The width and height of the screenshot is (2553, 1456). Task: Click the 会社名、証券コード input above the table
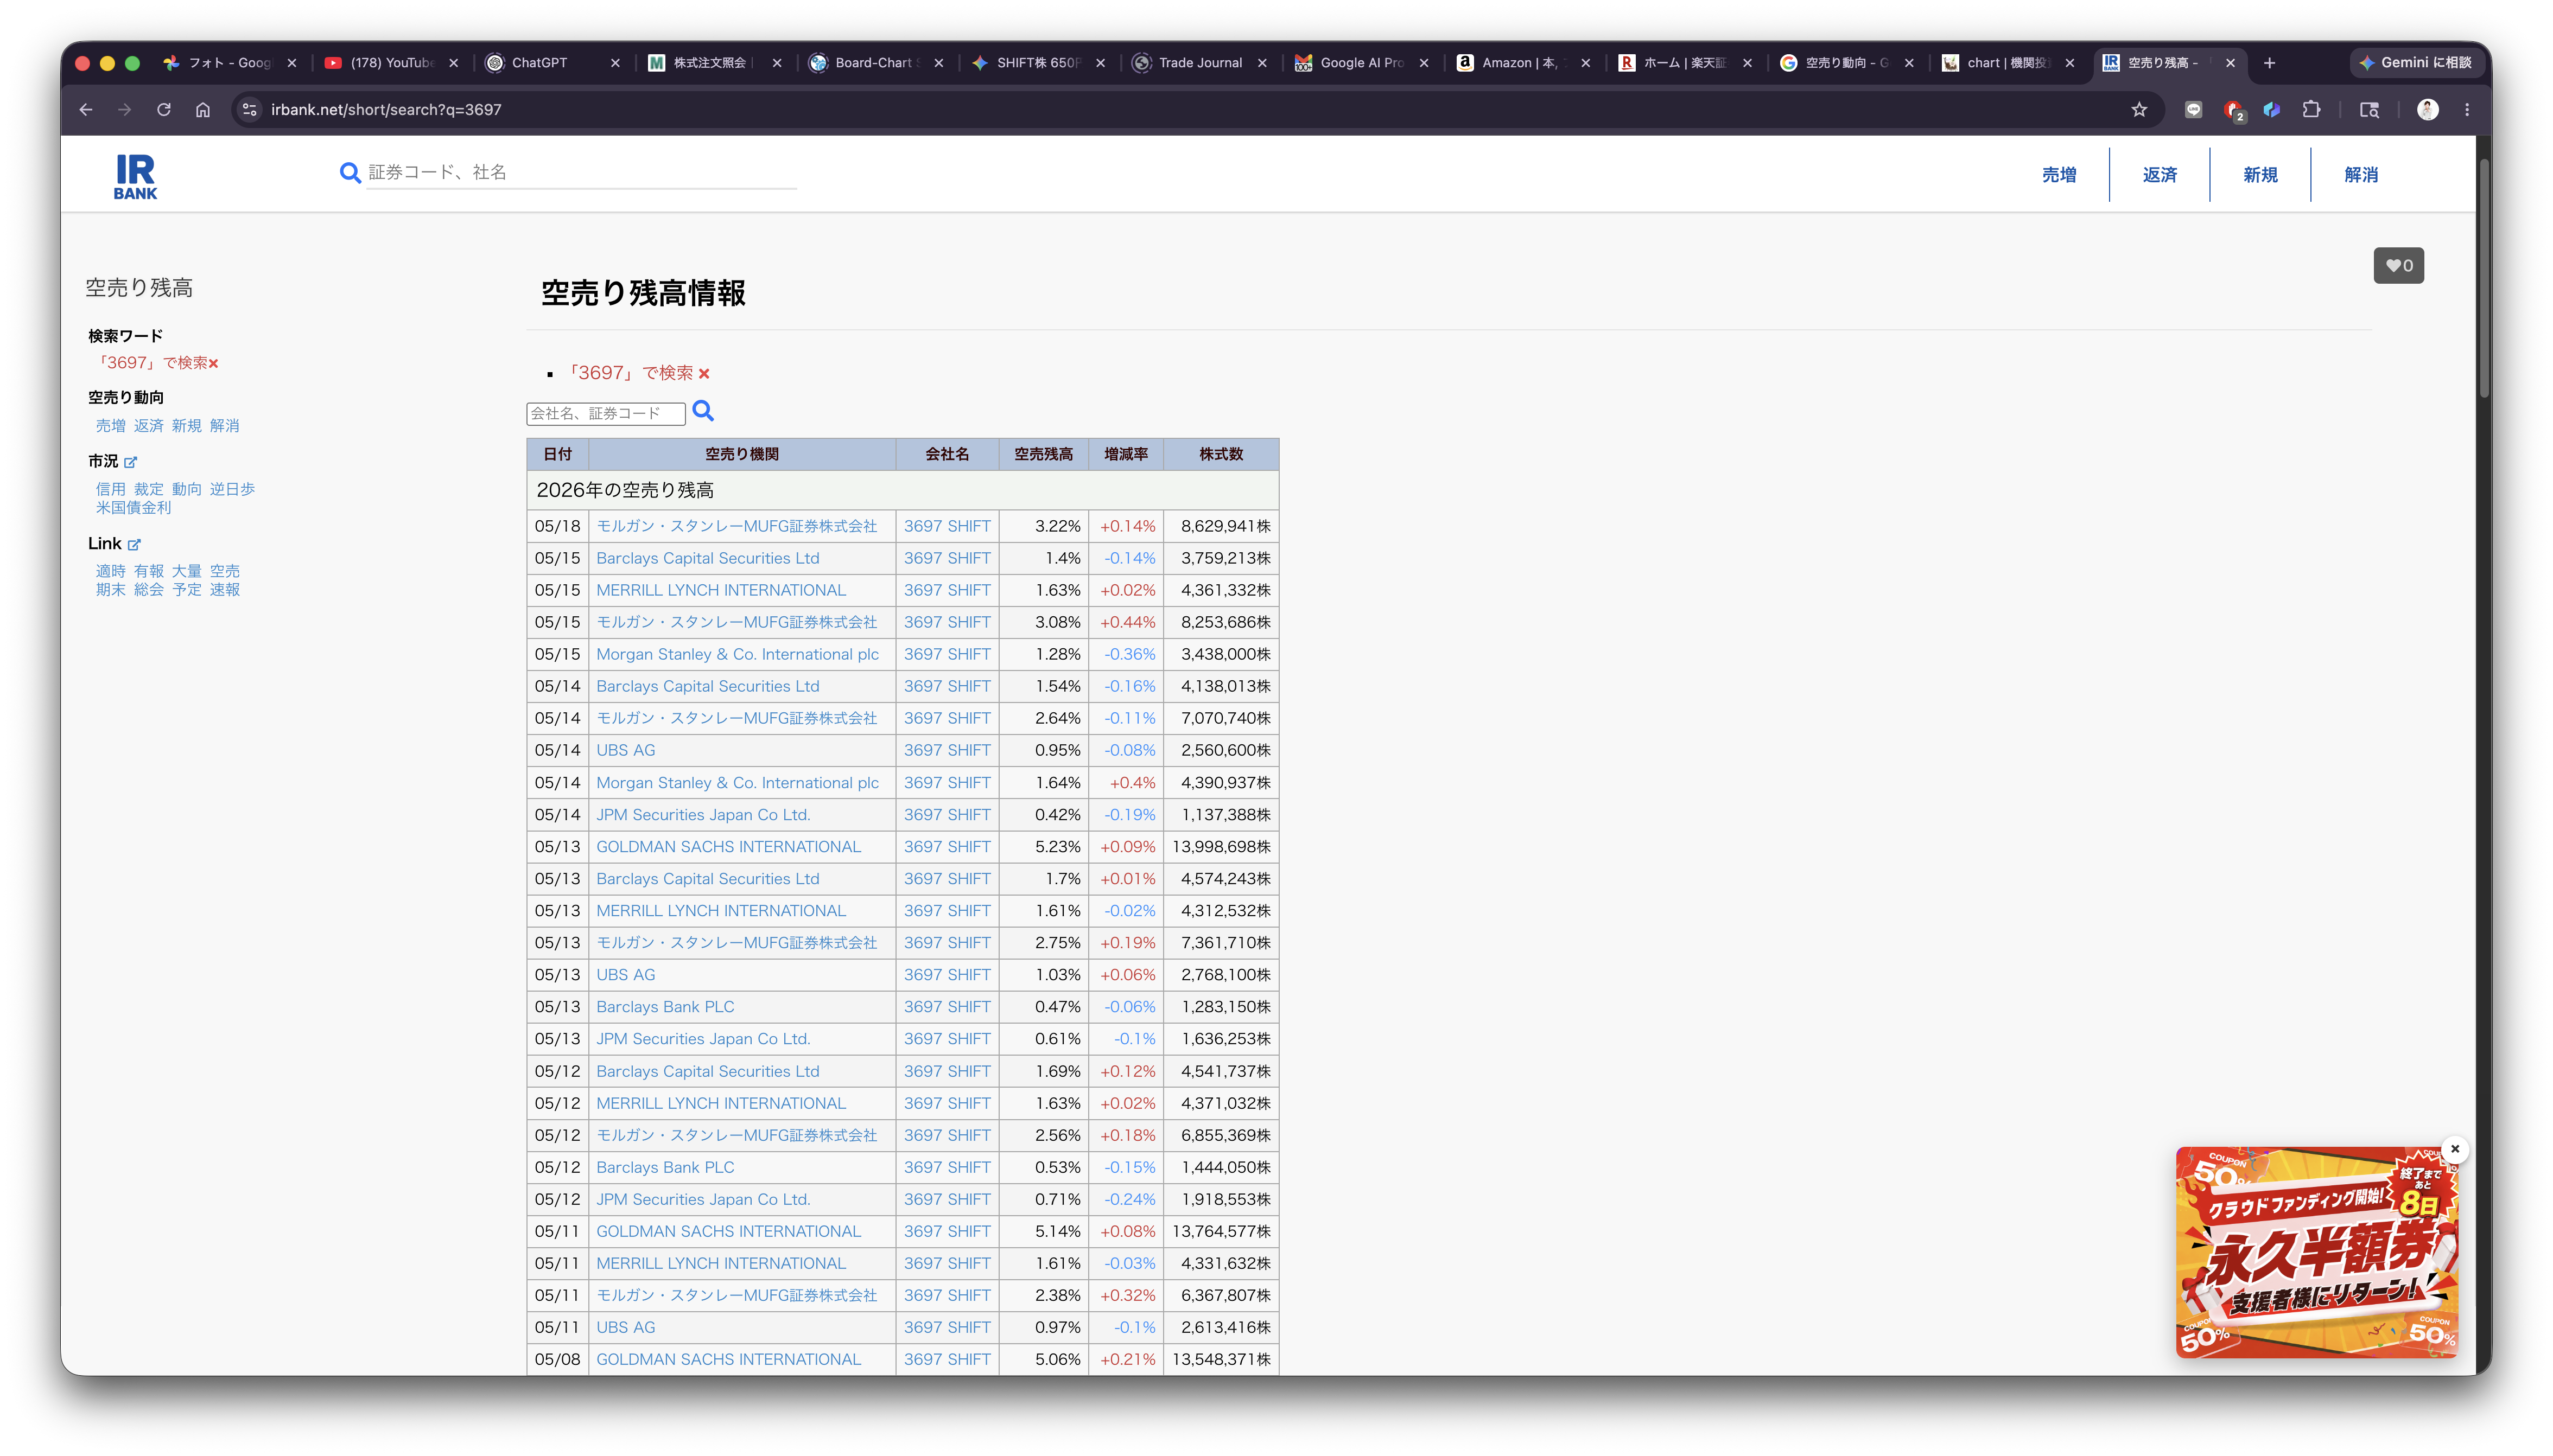click(x=605, y=413)
